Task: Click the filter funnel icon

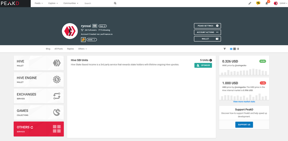Action: (225, 49)
